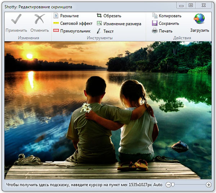This screenshot has height=193, width=216.
Task: Activate the Обрезать crop tool
Action: (109, 16)
